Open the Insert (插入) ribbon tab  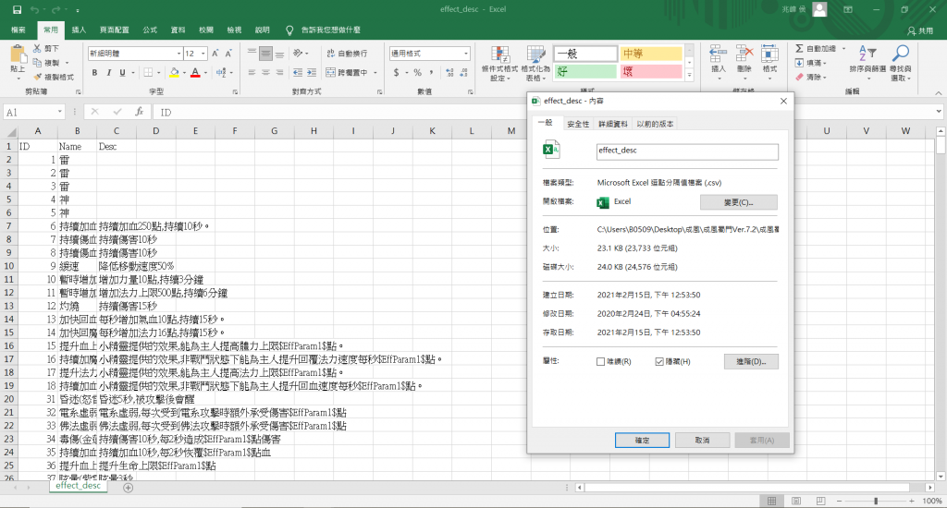tap(79, 30)
